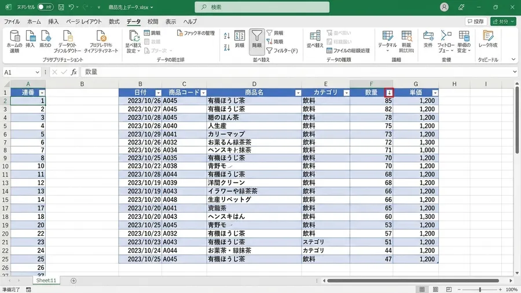Click ファイルの総額処理 in the ribbon

348,50
